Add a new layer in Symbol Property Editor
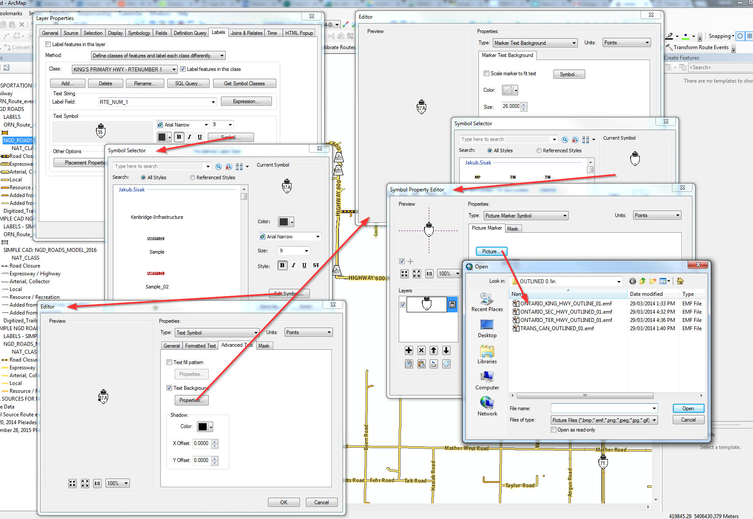Image resolution: width=753 pixels, height=519 pixels. click(409, 350)
